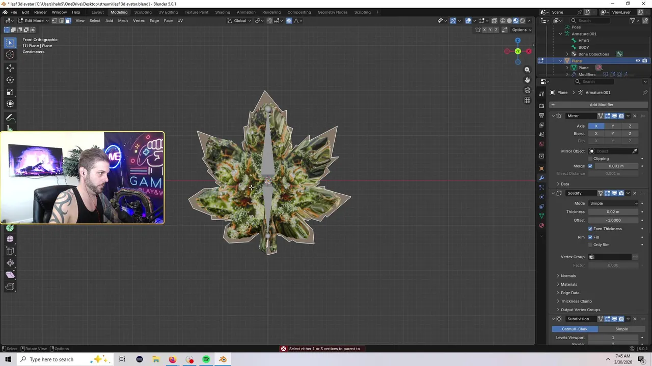Enable solid viewport shading

[509, 21]
